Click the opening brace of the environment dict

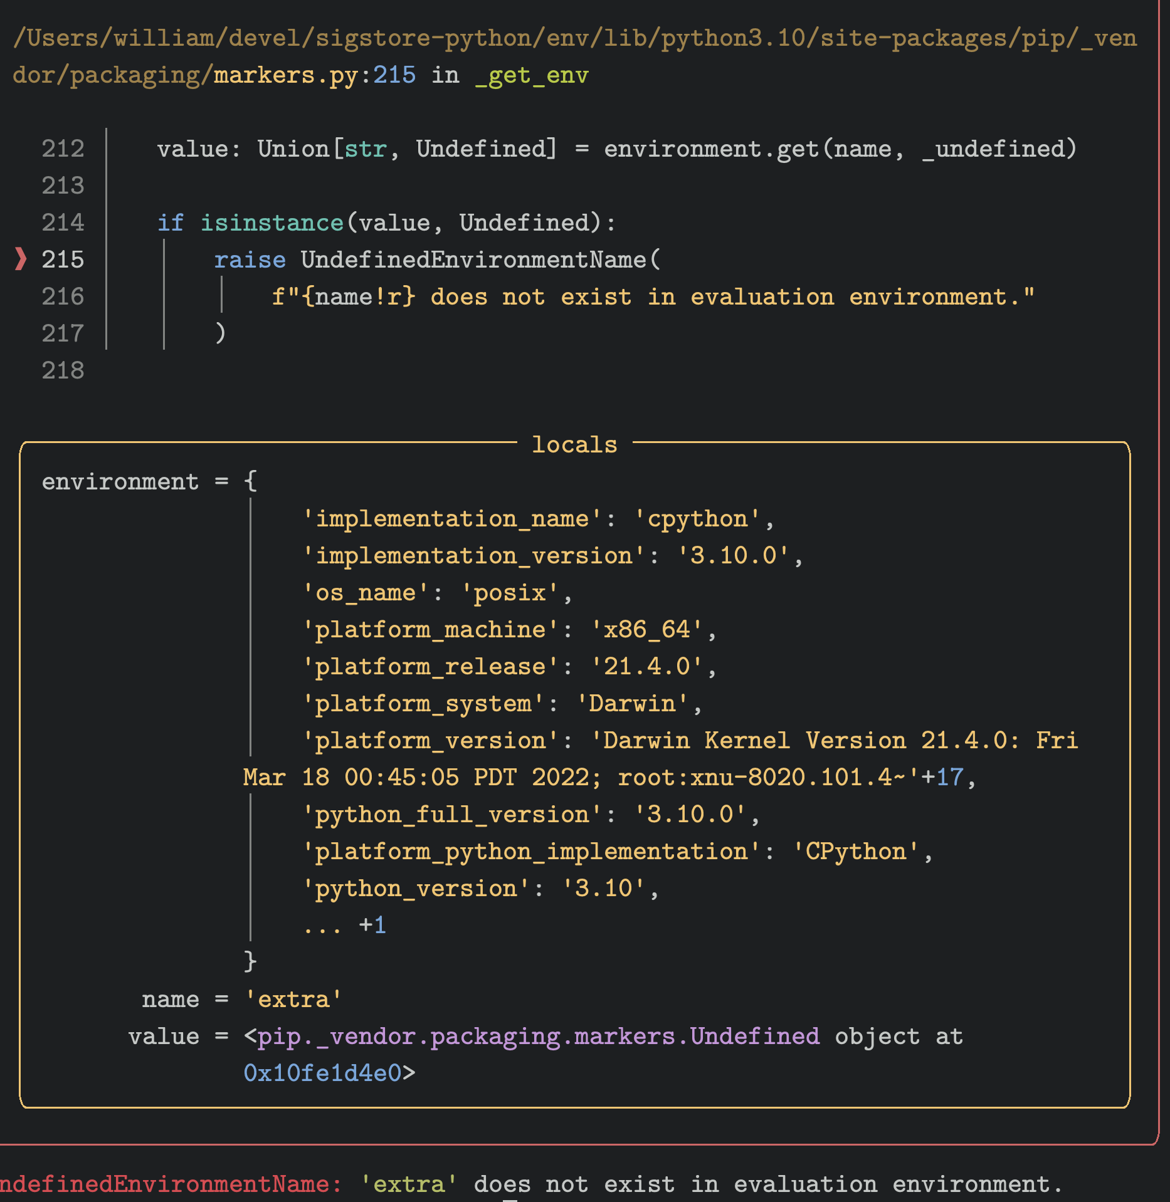click(x=250, y=481)
